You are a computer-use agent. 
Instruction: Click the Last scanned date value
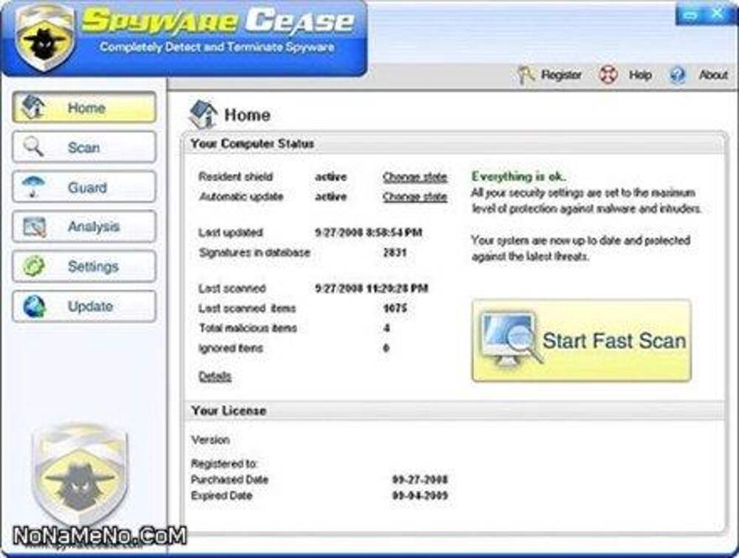[x=372, y=288]
